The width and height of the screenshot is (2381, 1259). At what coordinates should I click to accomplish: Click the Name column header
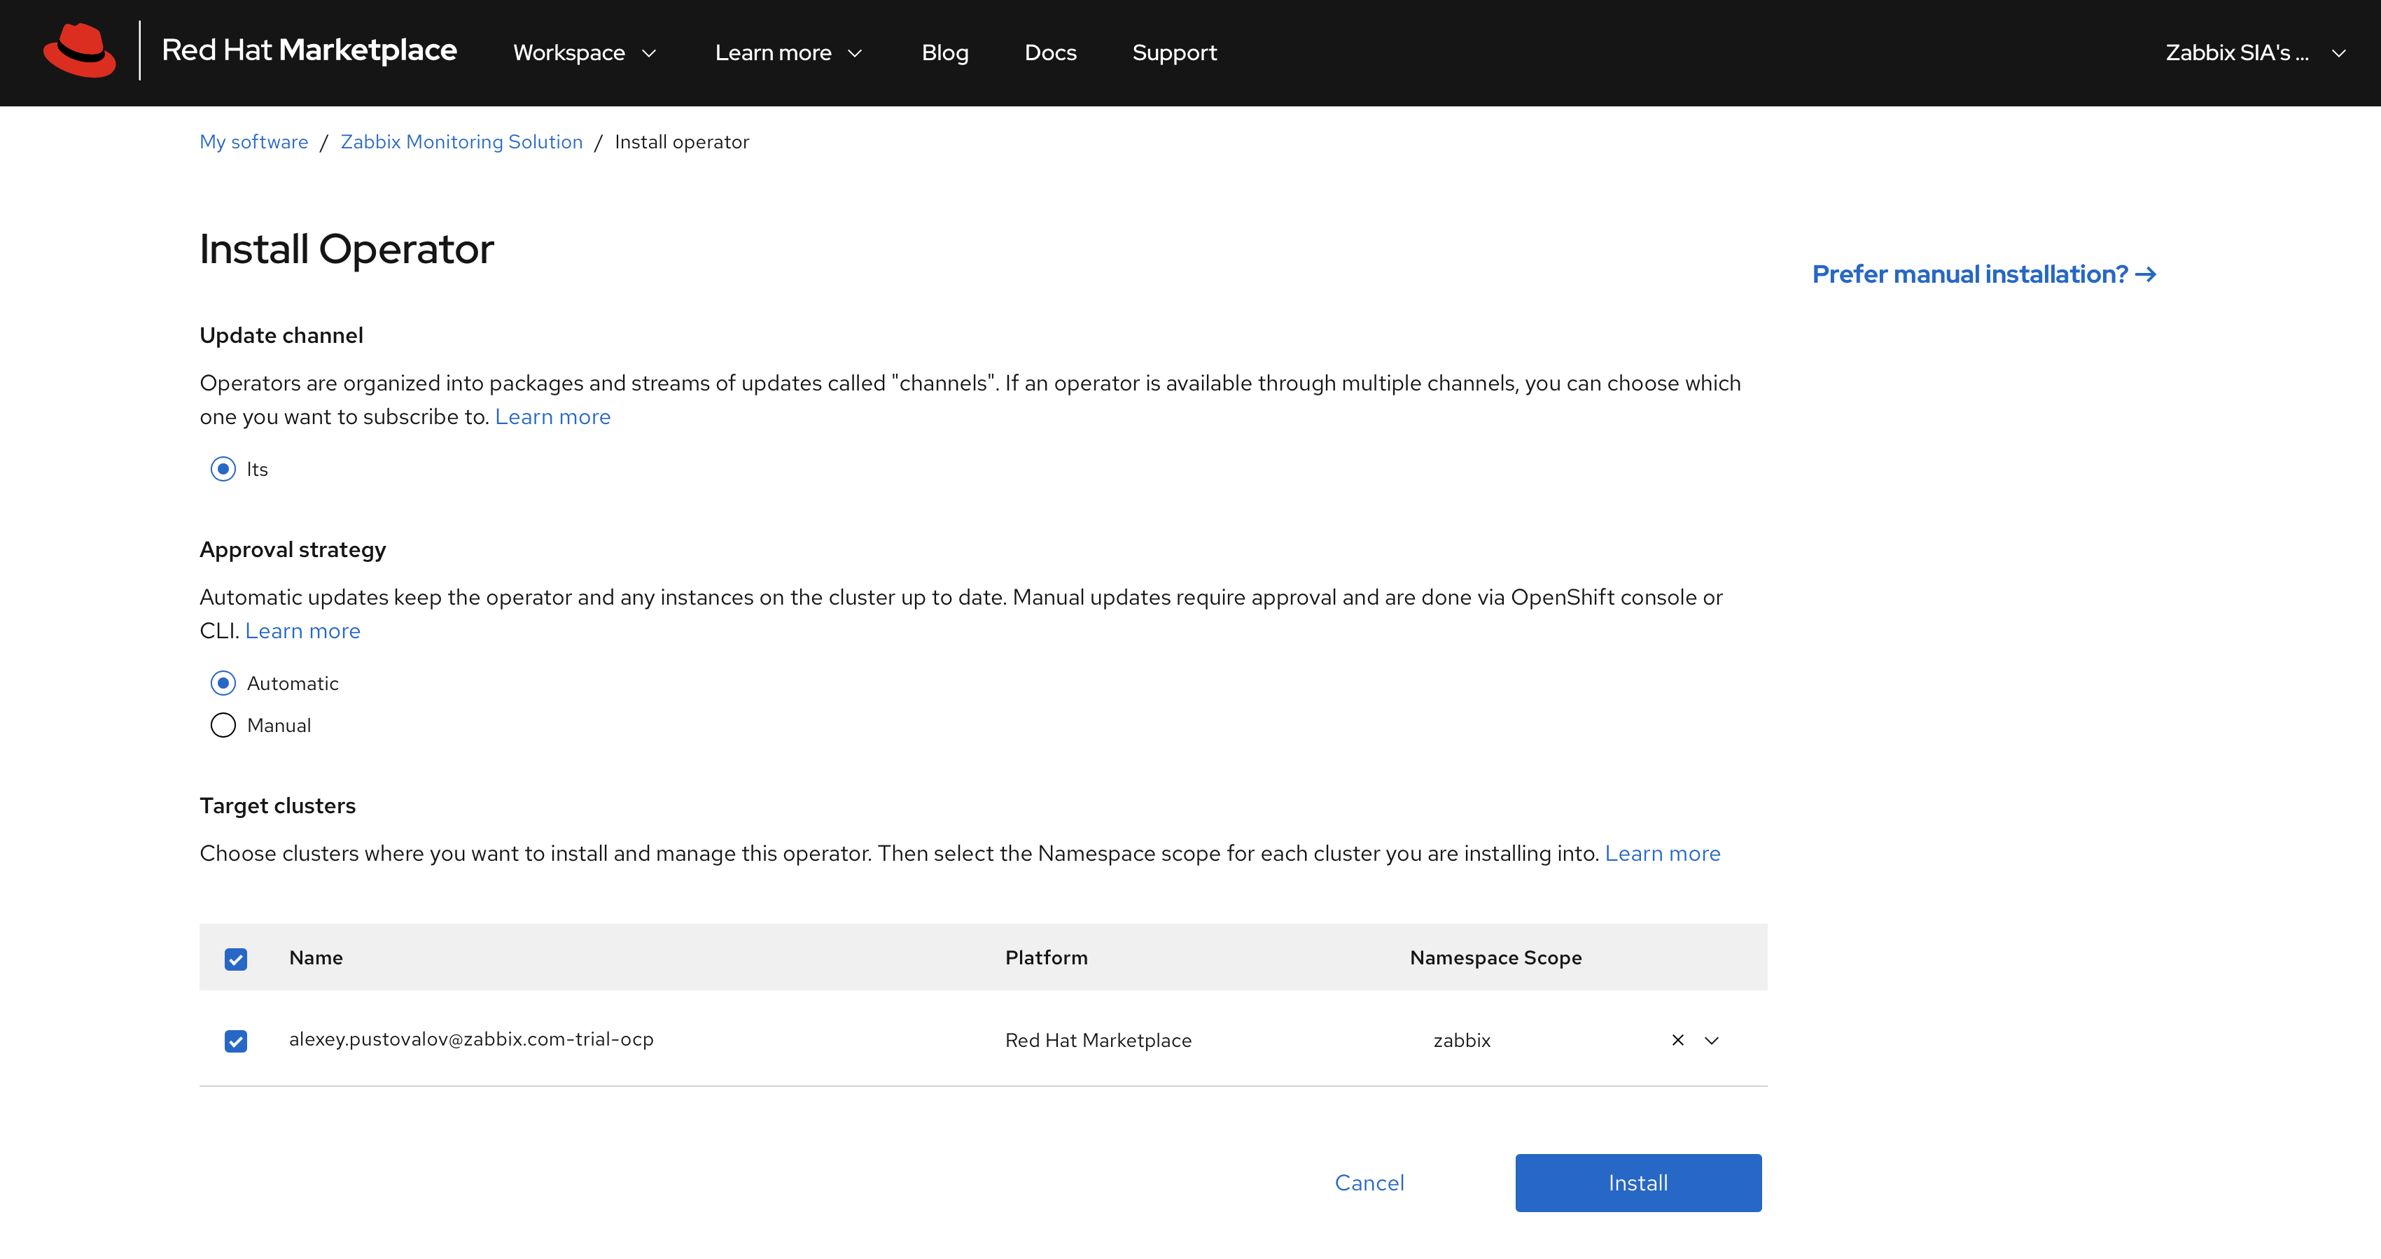pyautogui.click(x=315, y=958)
